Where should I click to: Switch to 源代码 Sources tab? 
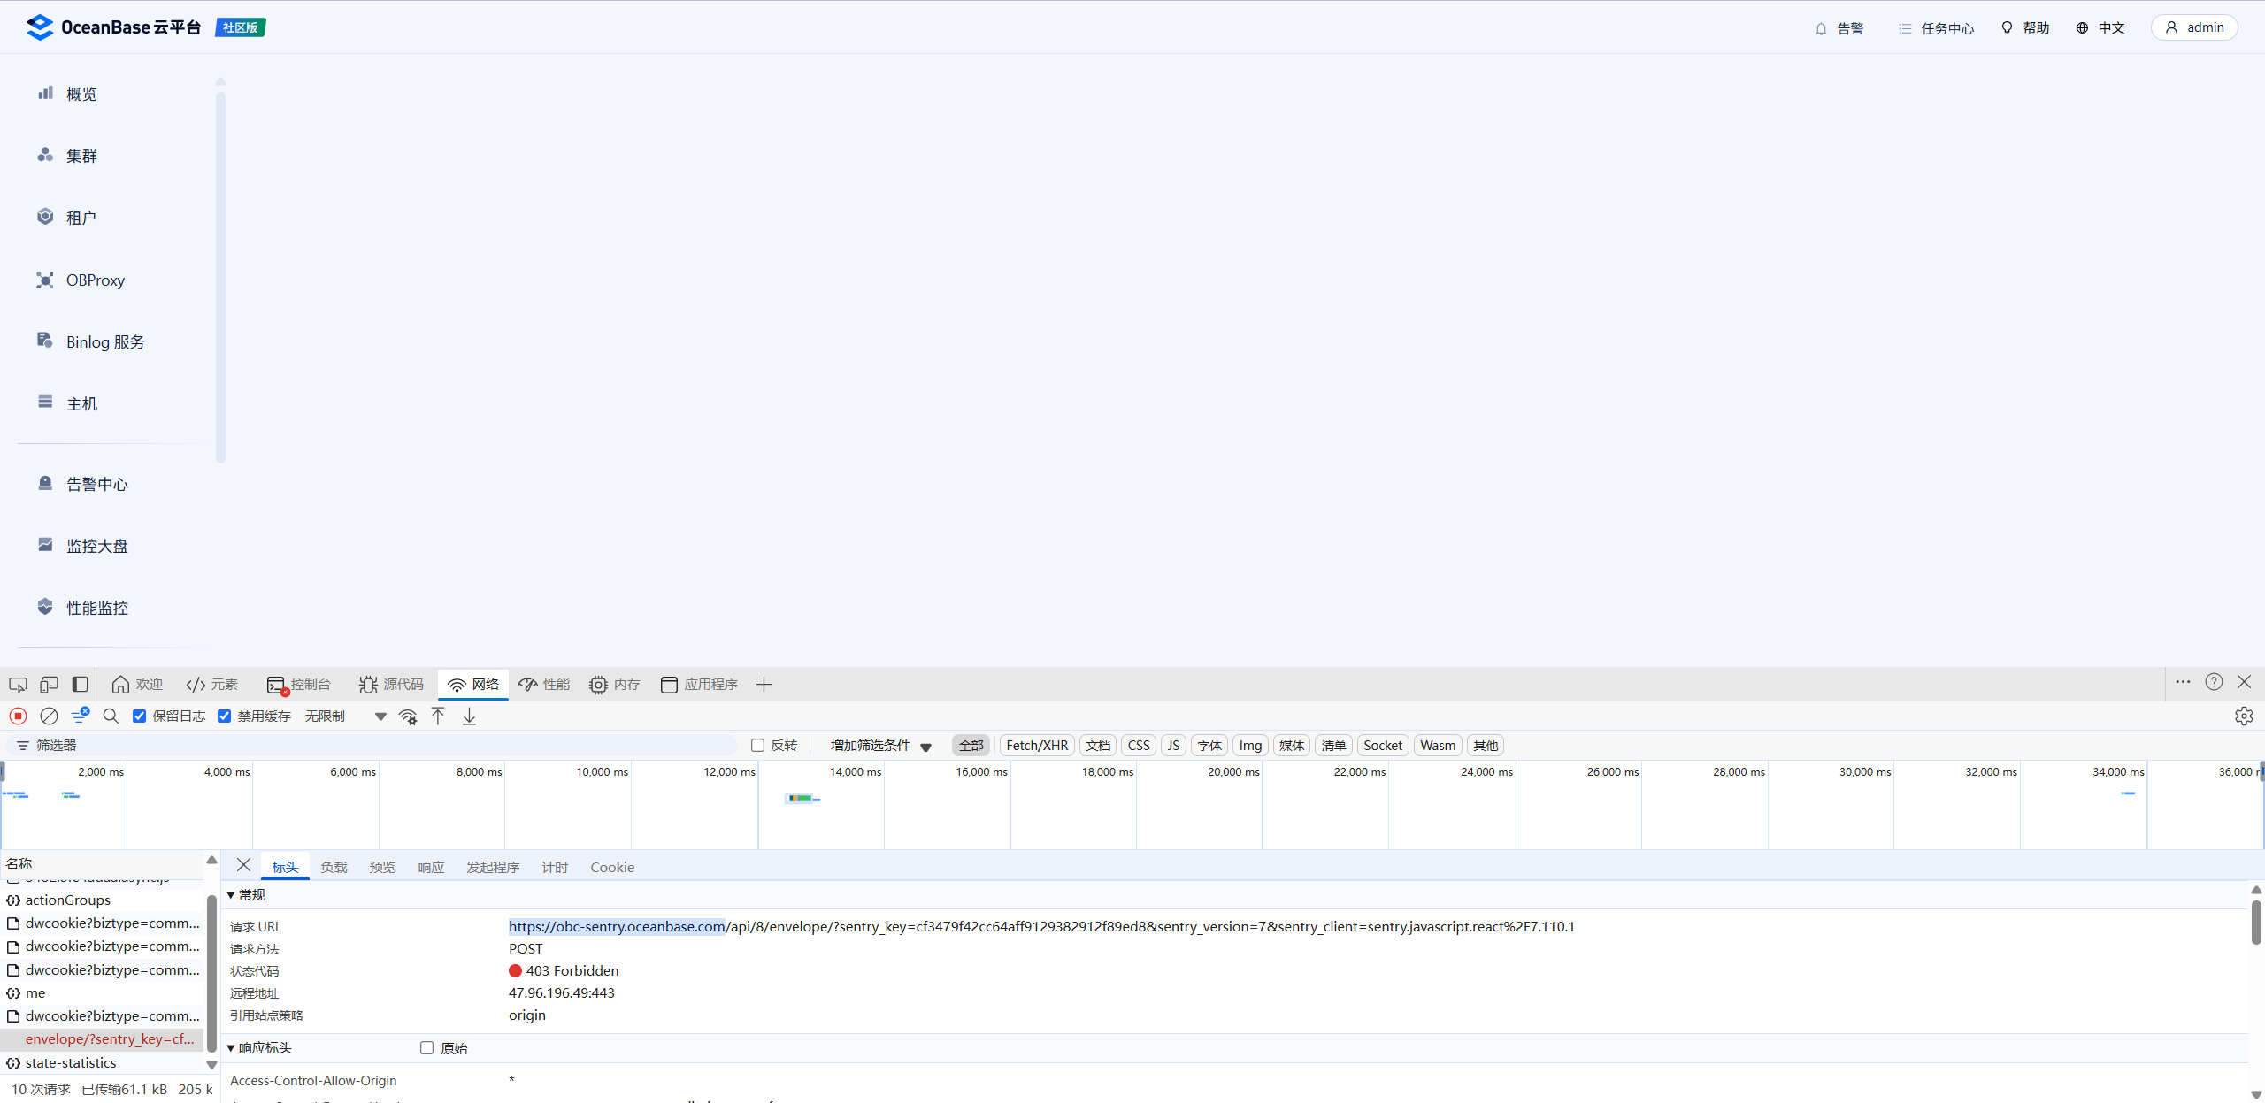[392, 685]
